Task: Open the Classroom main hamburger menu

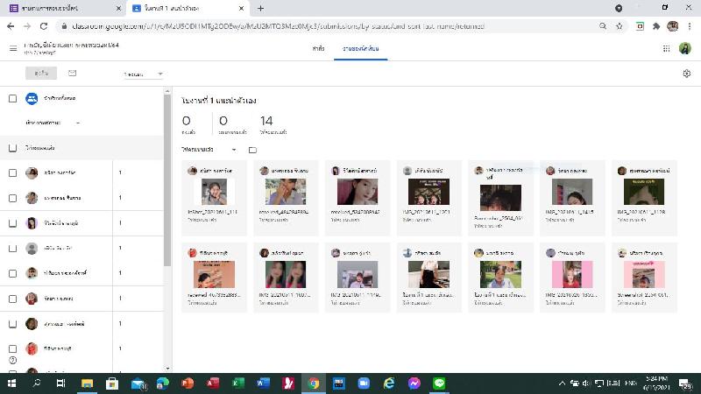Action: 12,48
